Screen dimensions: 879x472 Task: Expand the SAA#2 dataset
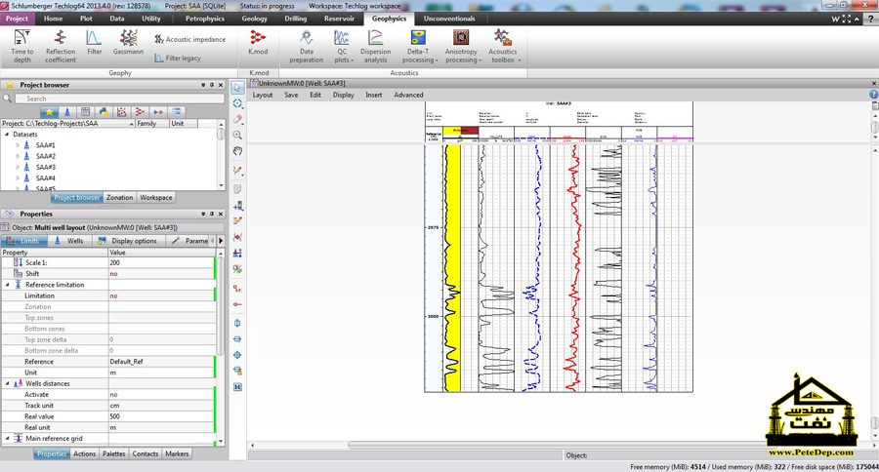(x=18, y=156)
